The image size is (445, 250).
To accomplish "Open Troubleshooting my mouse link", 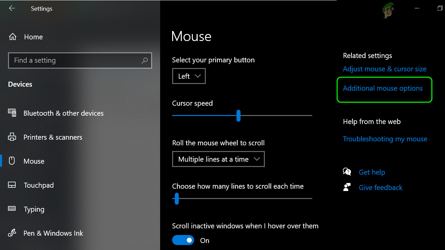I will click(x=385, y=139).
